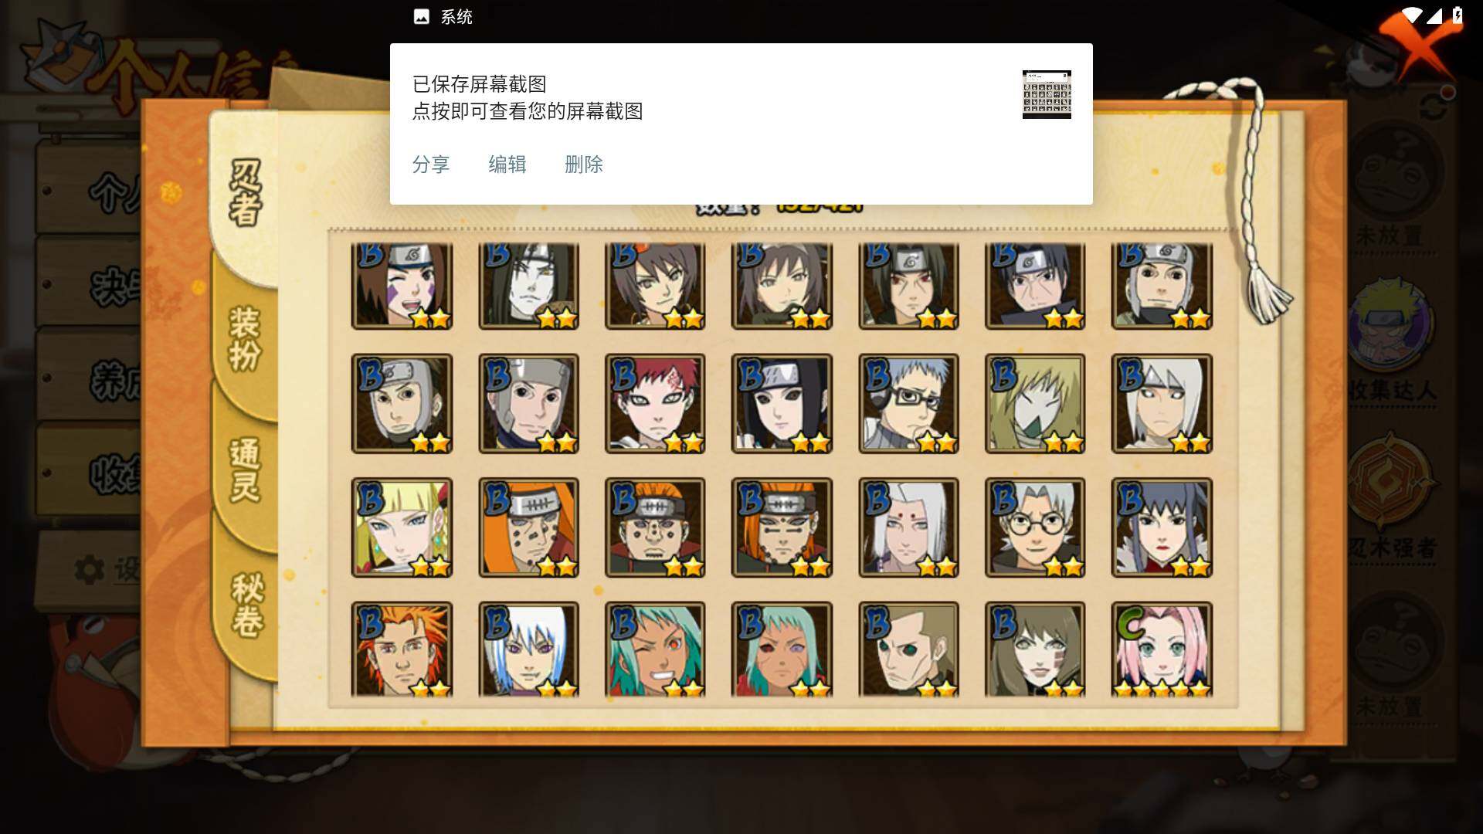Select the winking girl with purple cheek marks
The width and height of the screenshot is (1483, 834).
tap(402, 286)
